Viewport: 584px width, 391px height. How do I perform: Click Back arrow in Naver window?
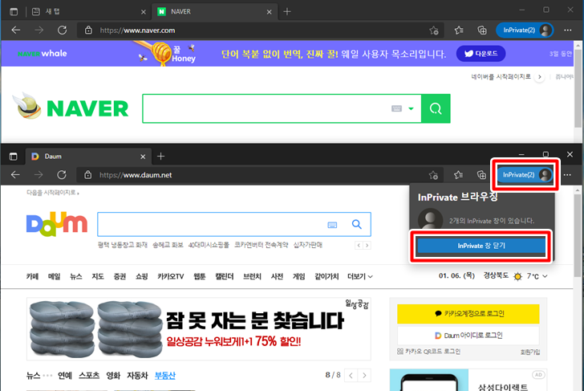[x=16, y=31]
